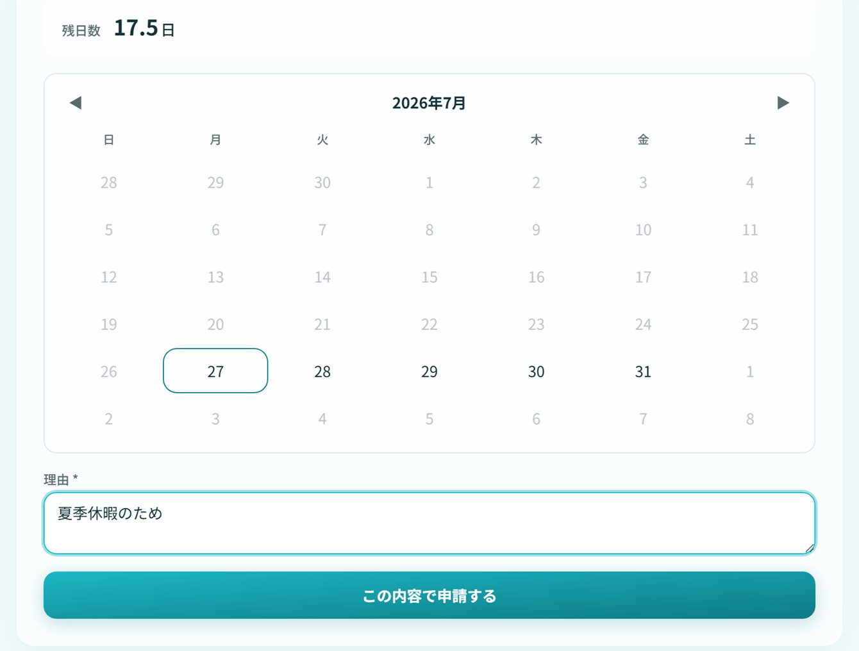Click the 金 Friday column header
Viewport: 859px width, 651px height.
pos(643,140)
